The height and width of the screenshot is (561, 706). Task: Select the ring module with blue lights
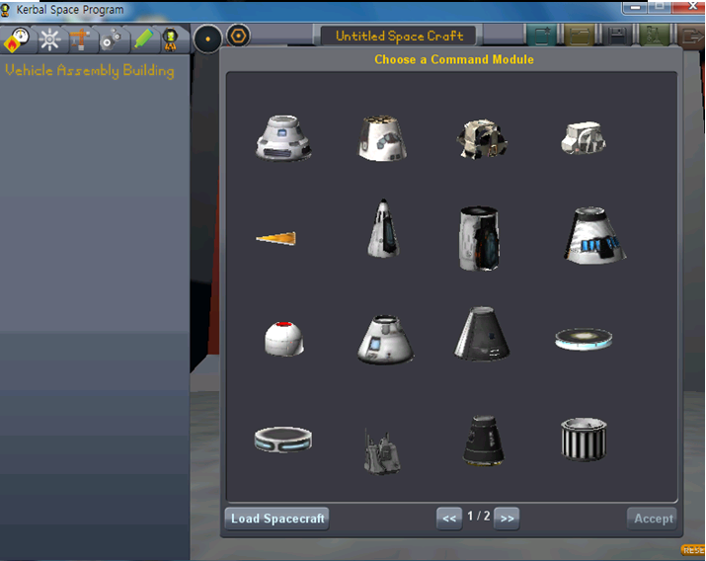pyautogui.click(x=283, y=440)
